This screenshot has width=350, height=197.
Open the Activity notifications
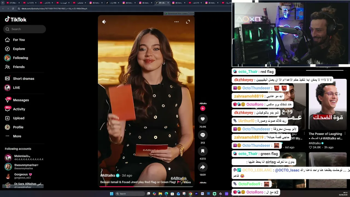tap(15, 109)
